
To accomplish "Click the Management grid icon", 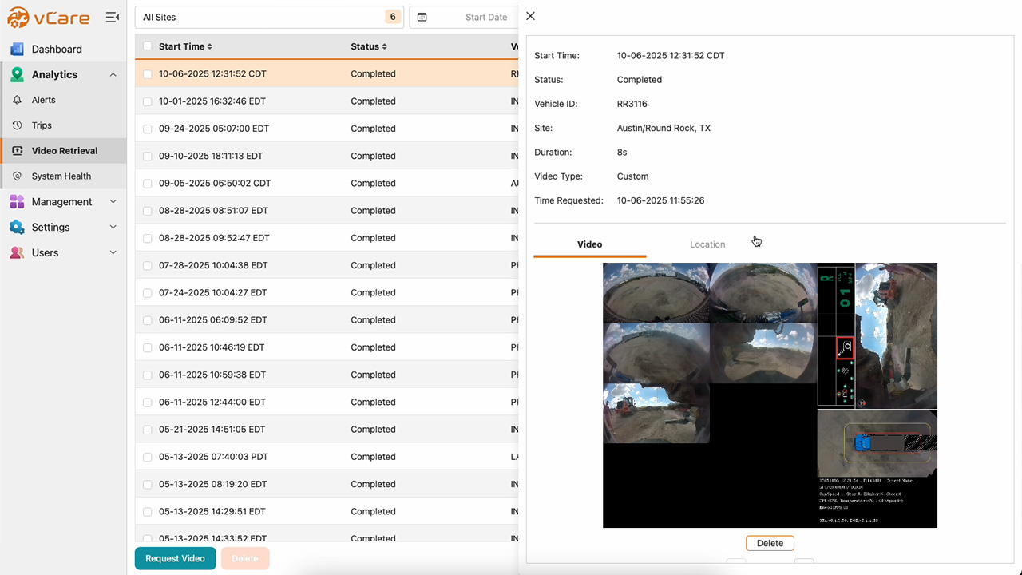I will click(17, 201).
